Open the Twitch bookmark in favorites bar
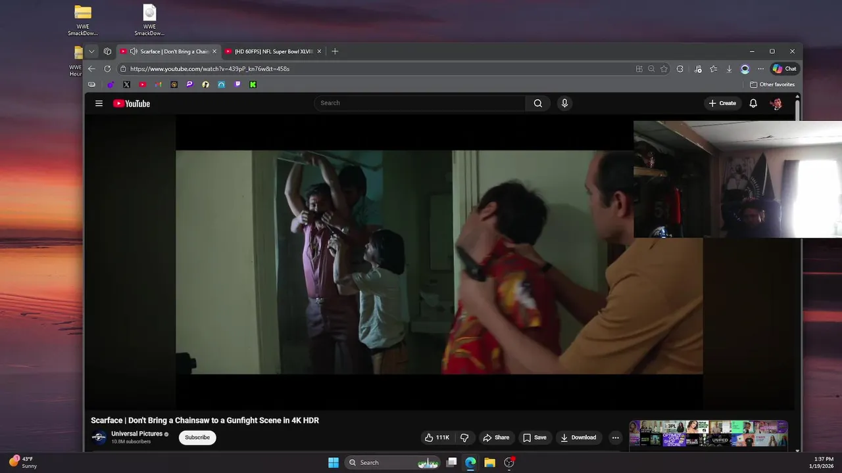The width and height of the screenshot is (842, 473). [x=237, y=84]
